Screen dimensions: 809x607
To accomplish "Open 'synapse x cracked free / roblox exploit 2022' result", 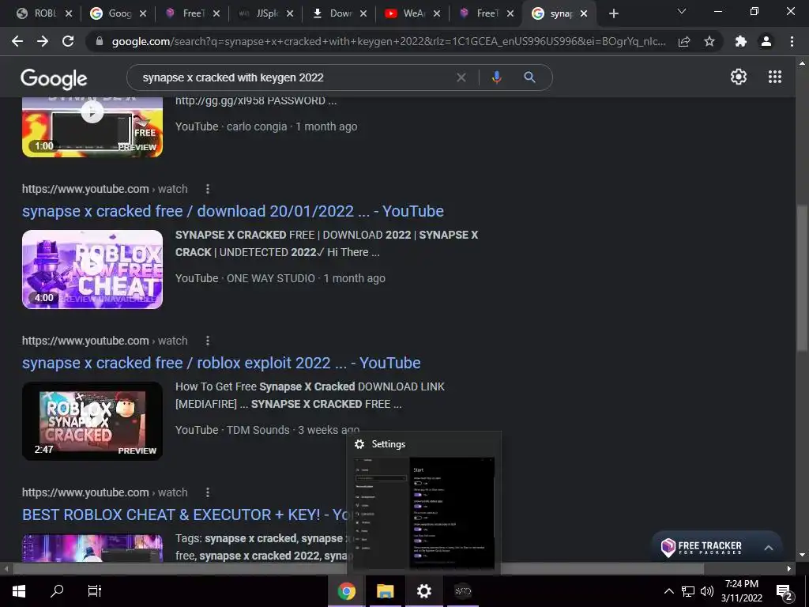I will [221, 363].
